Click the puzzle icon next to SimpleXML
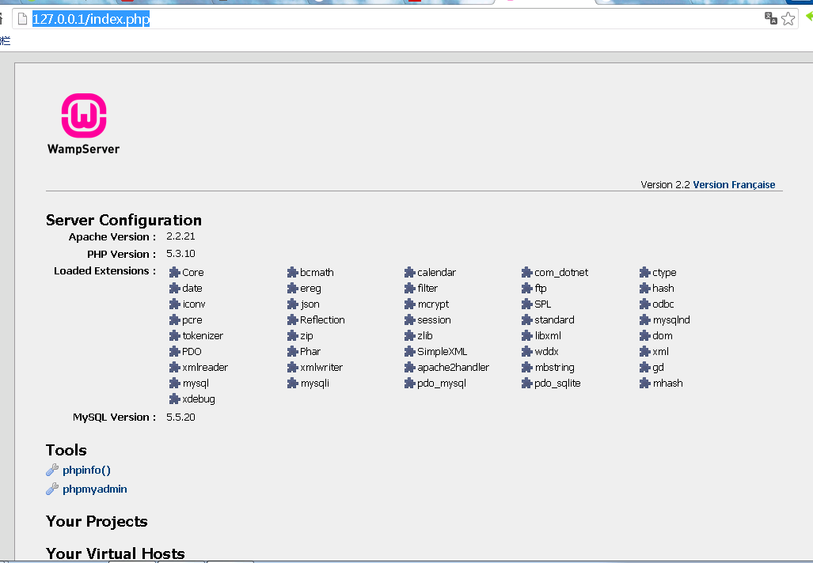 point(409,352)
